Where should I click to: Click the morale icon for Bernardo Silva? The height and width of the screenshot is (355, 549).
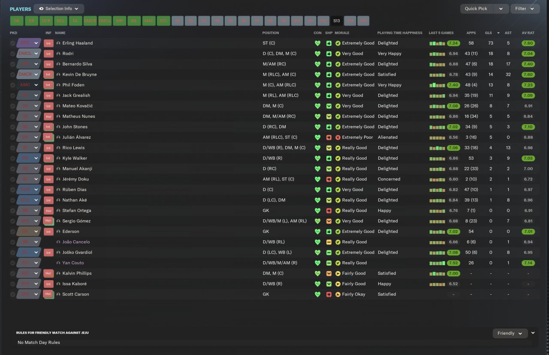click(x=338, y=64)
